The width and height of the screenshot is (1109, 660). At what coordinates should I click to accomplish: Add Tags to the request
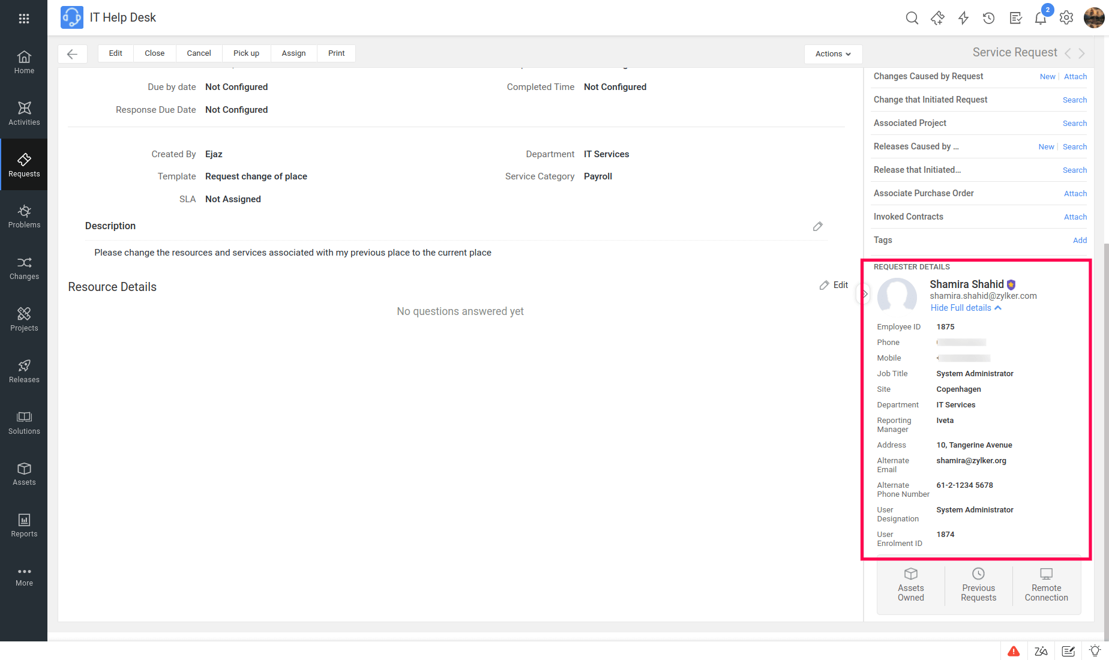click(x=1080, y=240)
